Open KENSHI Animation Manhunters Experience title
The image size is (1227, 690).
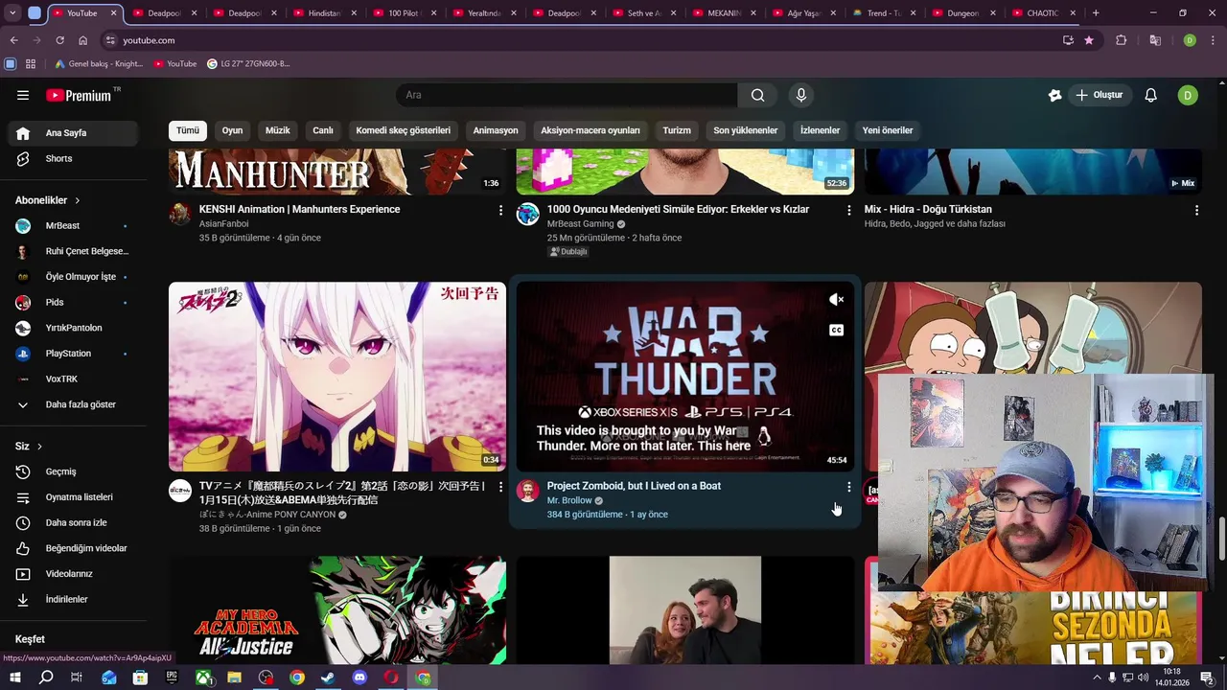pyautogui.click(x=299, y=209)
